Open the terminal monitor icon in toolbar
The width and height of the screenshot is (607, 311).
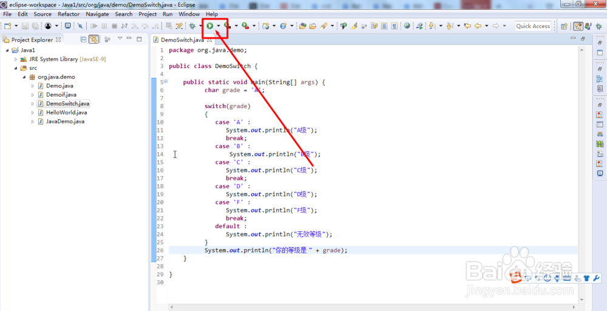click(x=68, y=26)
